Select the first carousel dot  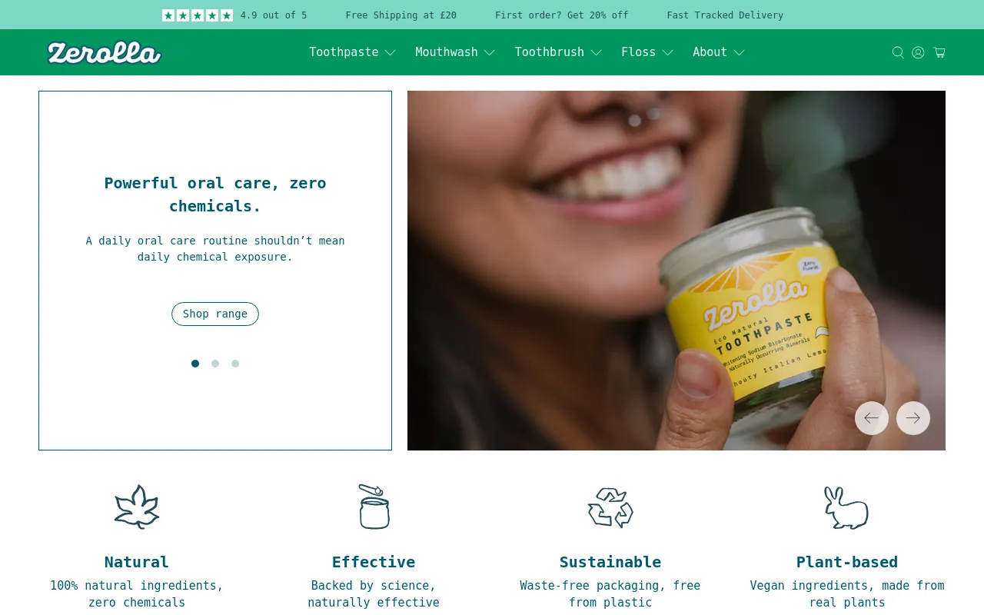pyautogui.click(x=195, y=364)
